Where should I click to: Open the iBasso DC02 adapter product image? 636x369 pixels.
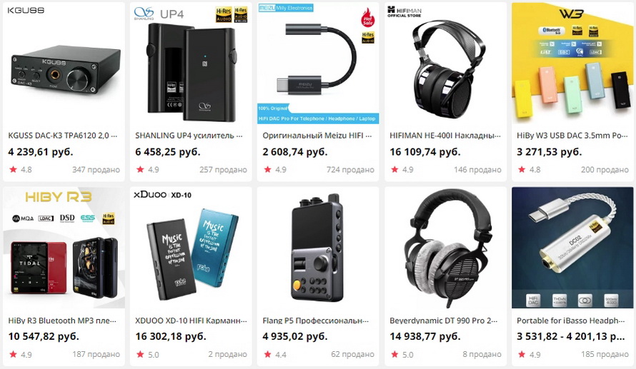coord(572,248)
